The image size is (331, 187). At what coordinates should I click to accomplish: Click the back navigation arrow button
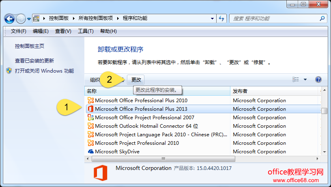coord(9,19)
